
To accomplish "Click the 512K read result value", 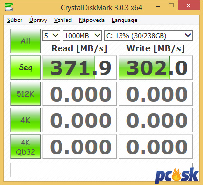I will [x=80, y=94].
